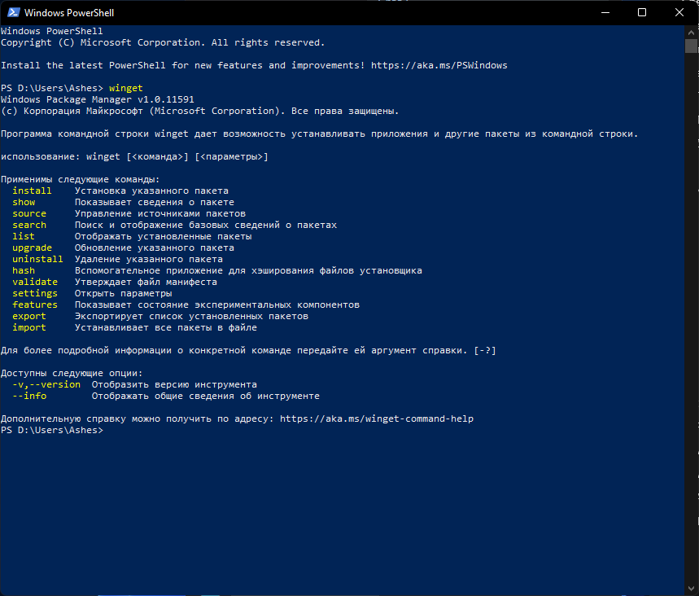Click the last 'PS D:\Users\Ashes>' prompt
Viewport: 699px width, 596px height.
click(52, 431)
